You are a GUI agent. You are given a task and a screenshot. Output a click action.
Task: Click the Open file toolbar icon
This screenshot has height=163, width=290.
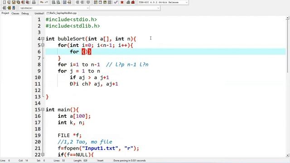click(9, 2)
